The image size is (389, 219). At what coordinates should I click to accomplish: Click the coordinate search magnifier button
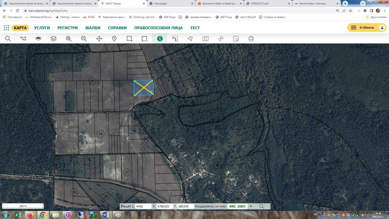click(261, 206)
